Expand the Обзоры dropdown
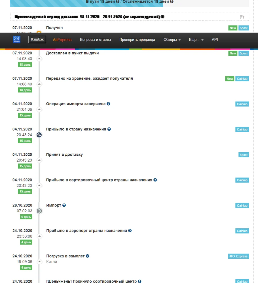Screen dimensions: 258x283 [x=172, y=40]
